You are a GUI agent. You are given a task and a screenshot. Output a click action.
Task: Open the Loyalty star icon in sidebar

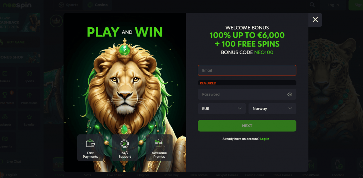coord(29,117)
